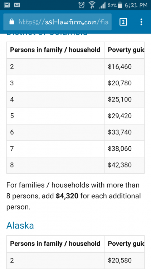Tap the battery status icon
This screenshot has height=269, width=151.
(120, 5)
